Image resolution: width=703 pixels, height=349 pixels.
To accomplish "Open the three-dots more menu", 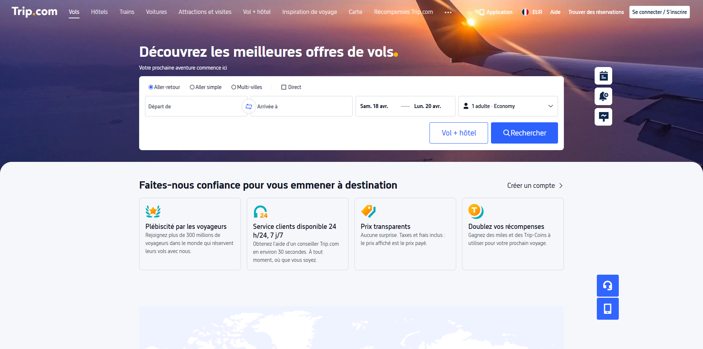I will pos(448,12).
